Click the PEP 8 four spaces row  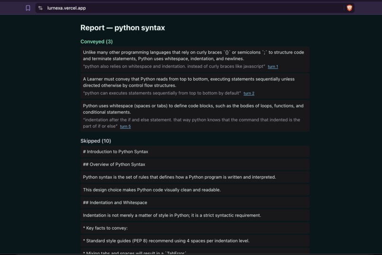195,241
